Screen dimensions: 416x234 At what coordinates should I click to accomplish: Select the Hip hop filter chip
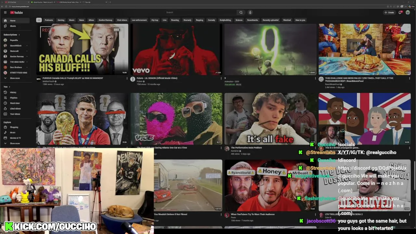click(155, 20)
